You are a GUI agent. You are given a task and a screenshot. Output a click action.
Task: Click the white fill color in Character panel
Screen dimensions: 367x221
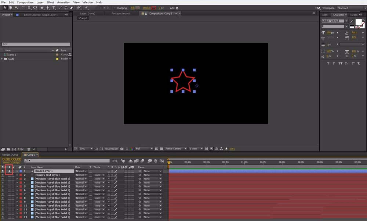(358, 22)
